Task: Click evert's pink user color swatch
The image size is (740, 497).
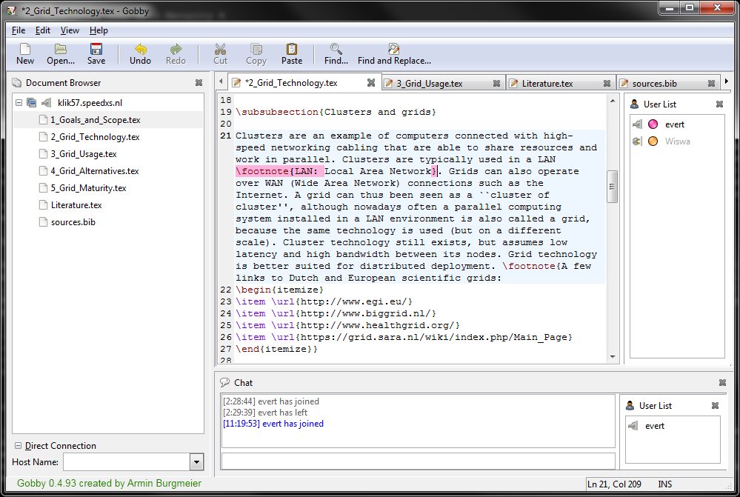Action: tap(653, 124)
